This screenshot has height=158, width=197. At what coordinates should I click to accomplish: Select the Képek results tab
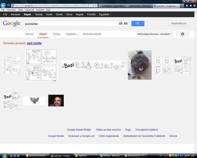(43, 34)
